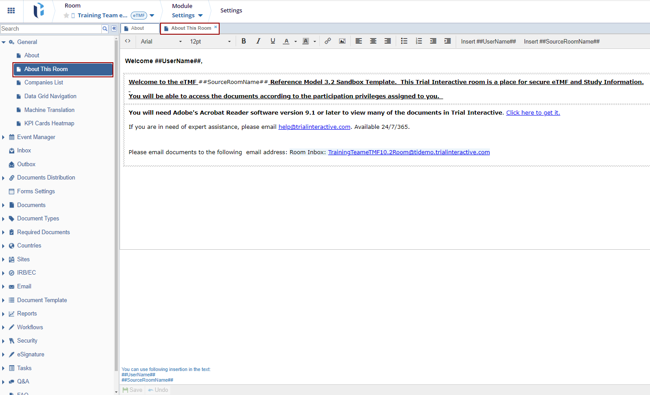The width and height of the screenshot is (650, 395).
Task: Open the Arial font family dropdown
Action: tap(161, 42)
